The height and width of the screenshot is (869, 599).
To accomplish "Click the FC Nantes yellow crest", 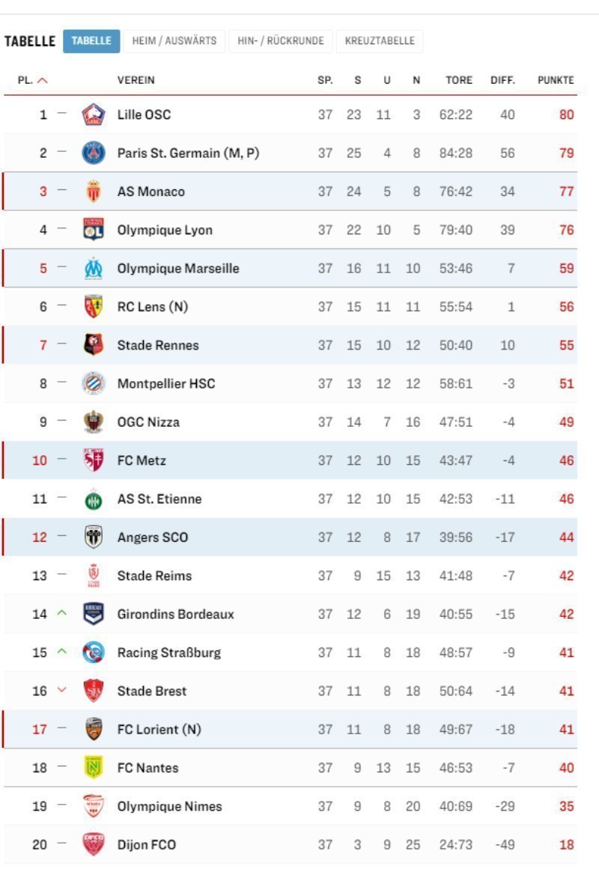I will pyautogui.click(x=93, y=768).
